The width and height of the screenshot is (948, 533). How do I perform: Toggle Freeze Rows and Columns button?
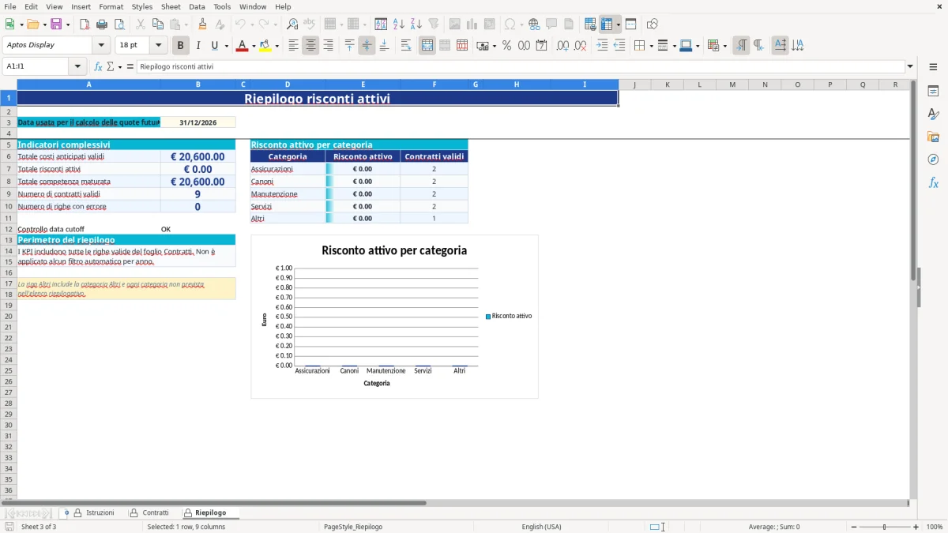coord(607,24)
